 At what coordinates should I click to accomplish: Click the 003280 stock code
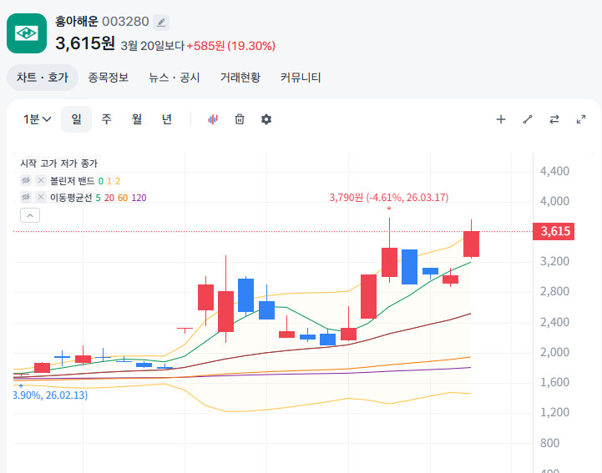pyautogui.click(x=125, y=22)
